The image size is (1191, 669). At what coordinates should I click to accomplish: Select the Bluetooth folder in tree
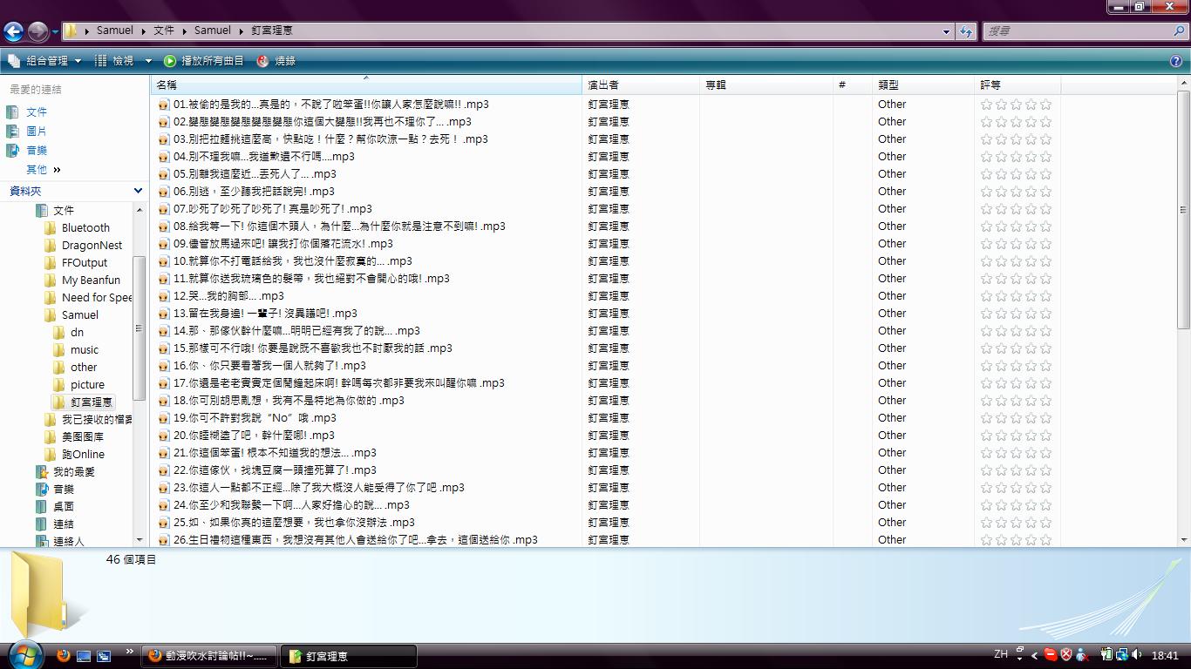[x=85, y=228]
